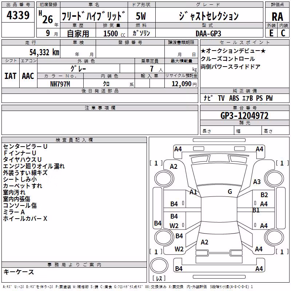Click the 純正装備 header
This screenshot has height=291, width=291.
(x=244, y=91)
